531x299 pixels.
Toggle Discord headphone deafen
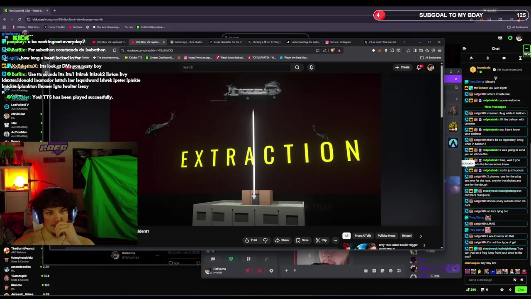tap(260, 271)
